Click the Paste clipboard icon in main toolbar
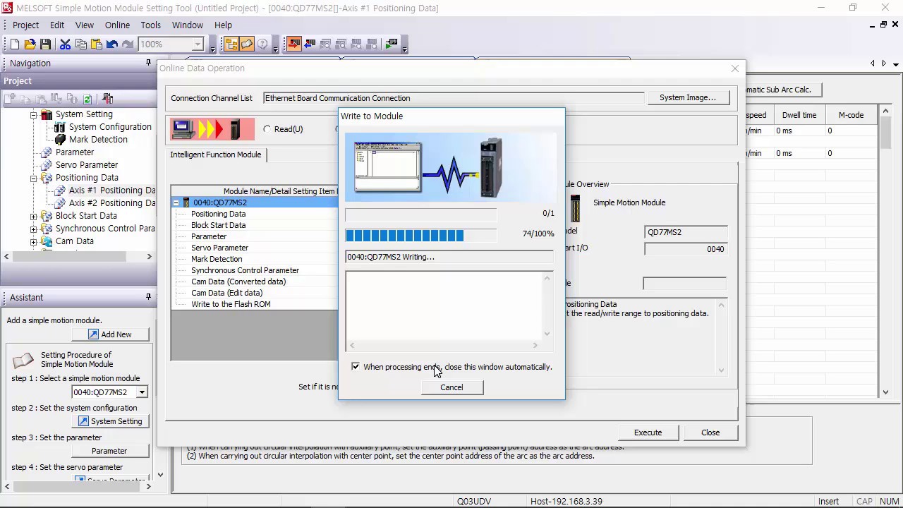The height and width of the screenshot is (508, 903). pos(96,44)
